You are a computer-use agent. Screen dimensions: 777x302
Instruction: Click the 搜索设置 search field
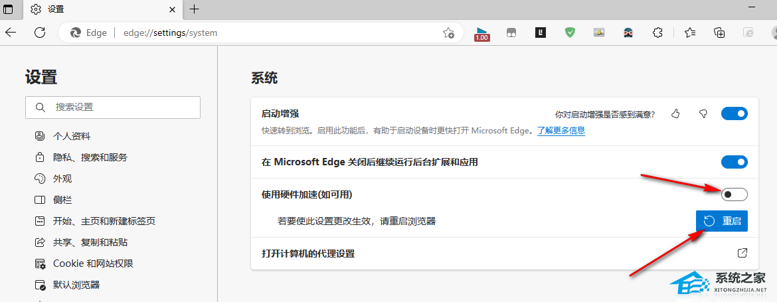pos(113,107)
